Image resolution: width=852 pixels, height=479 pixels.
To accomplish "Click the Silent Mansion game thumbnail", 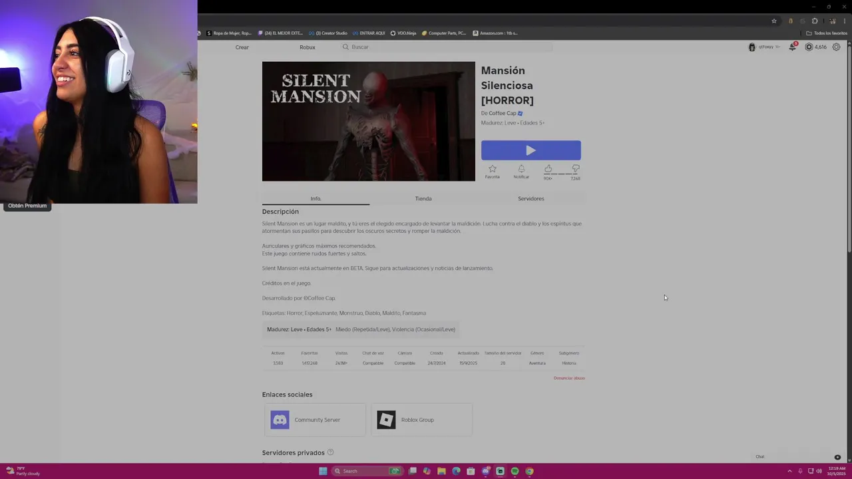I will [369, 121].
